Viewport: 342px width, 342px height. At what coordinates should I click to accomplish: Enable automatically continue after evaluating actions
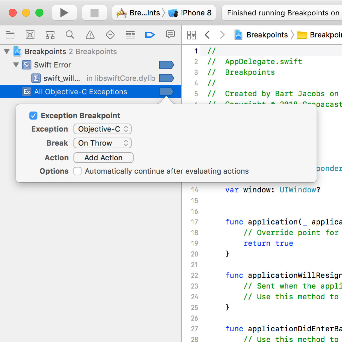click(77, 171)
